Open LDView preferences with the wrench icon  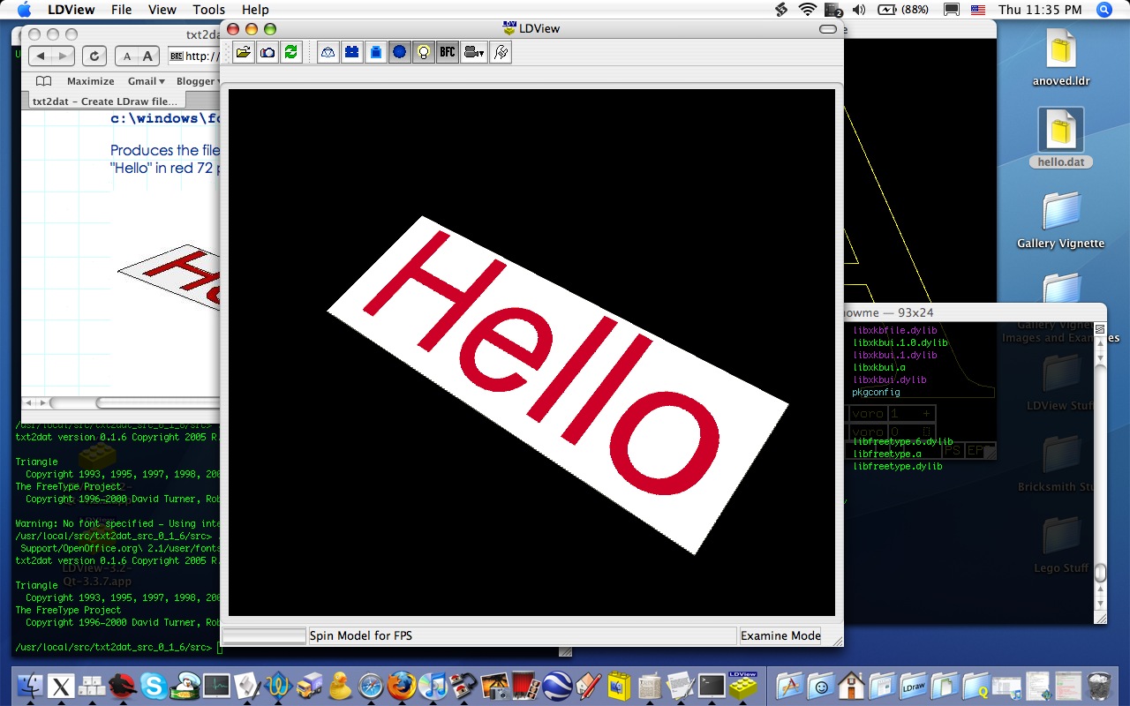(501, 52)
